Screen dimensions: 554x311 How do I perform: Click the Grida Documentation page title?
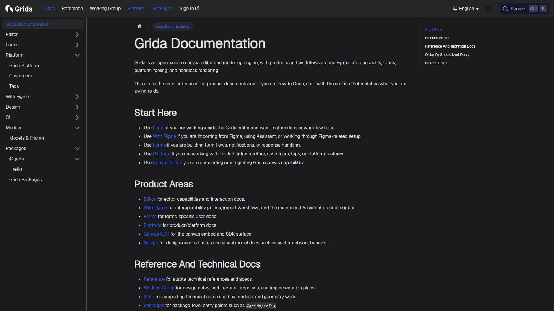pos(200,43)
